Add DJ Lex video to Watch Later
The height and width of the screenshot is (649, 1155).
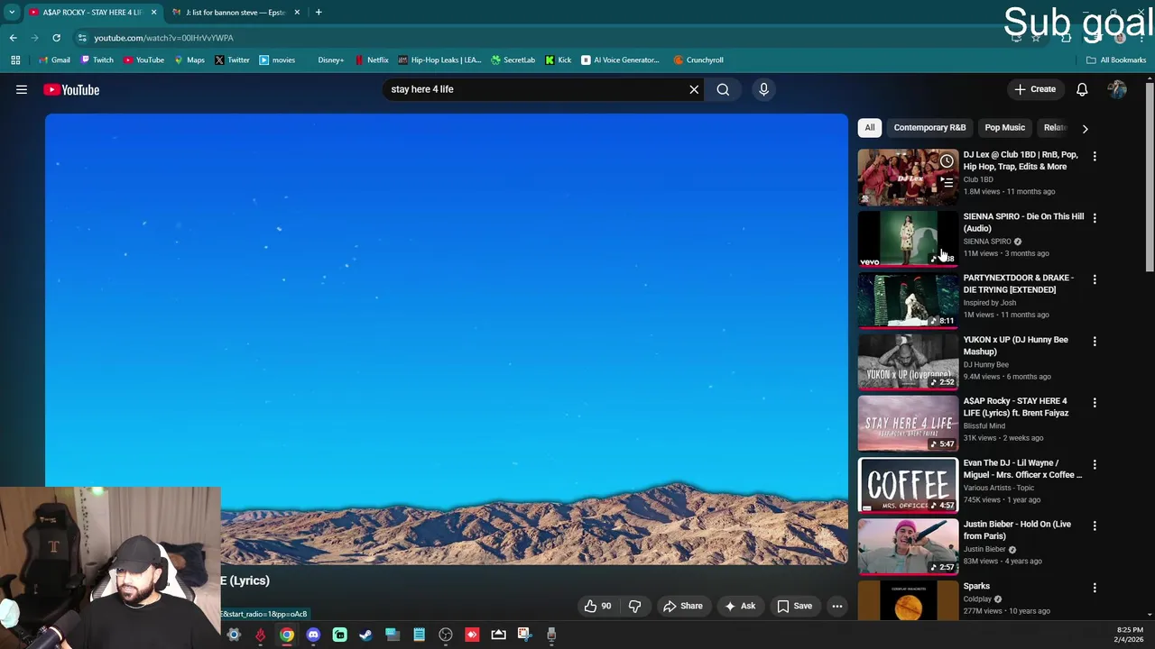[947, 161]
